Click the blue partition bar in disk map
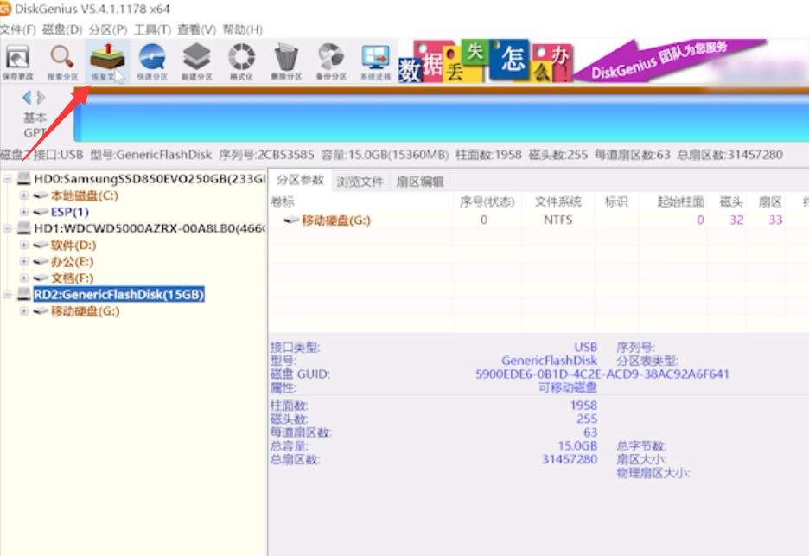Image resolution: width=809 pixels, height=556 pixels. [441, 118]
